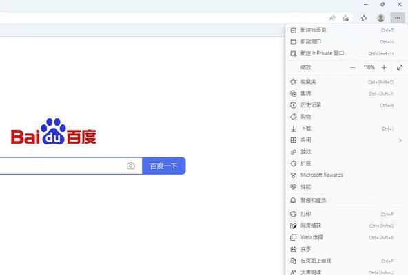Open Microsoft Rewards entry

click(x=347, y=175)
